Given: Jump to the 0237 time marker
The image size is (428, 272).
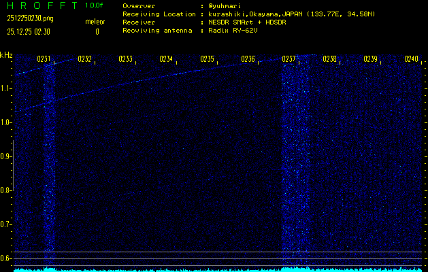Looking at the screenshot, I should (289, 59).
